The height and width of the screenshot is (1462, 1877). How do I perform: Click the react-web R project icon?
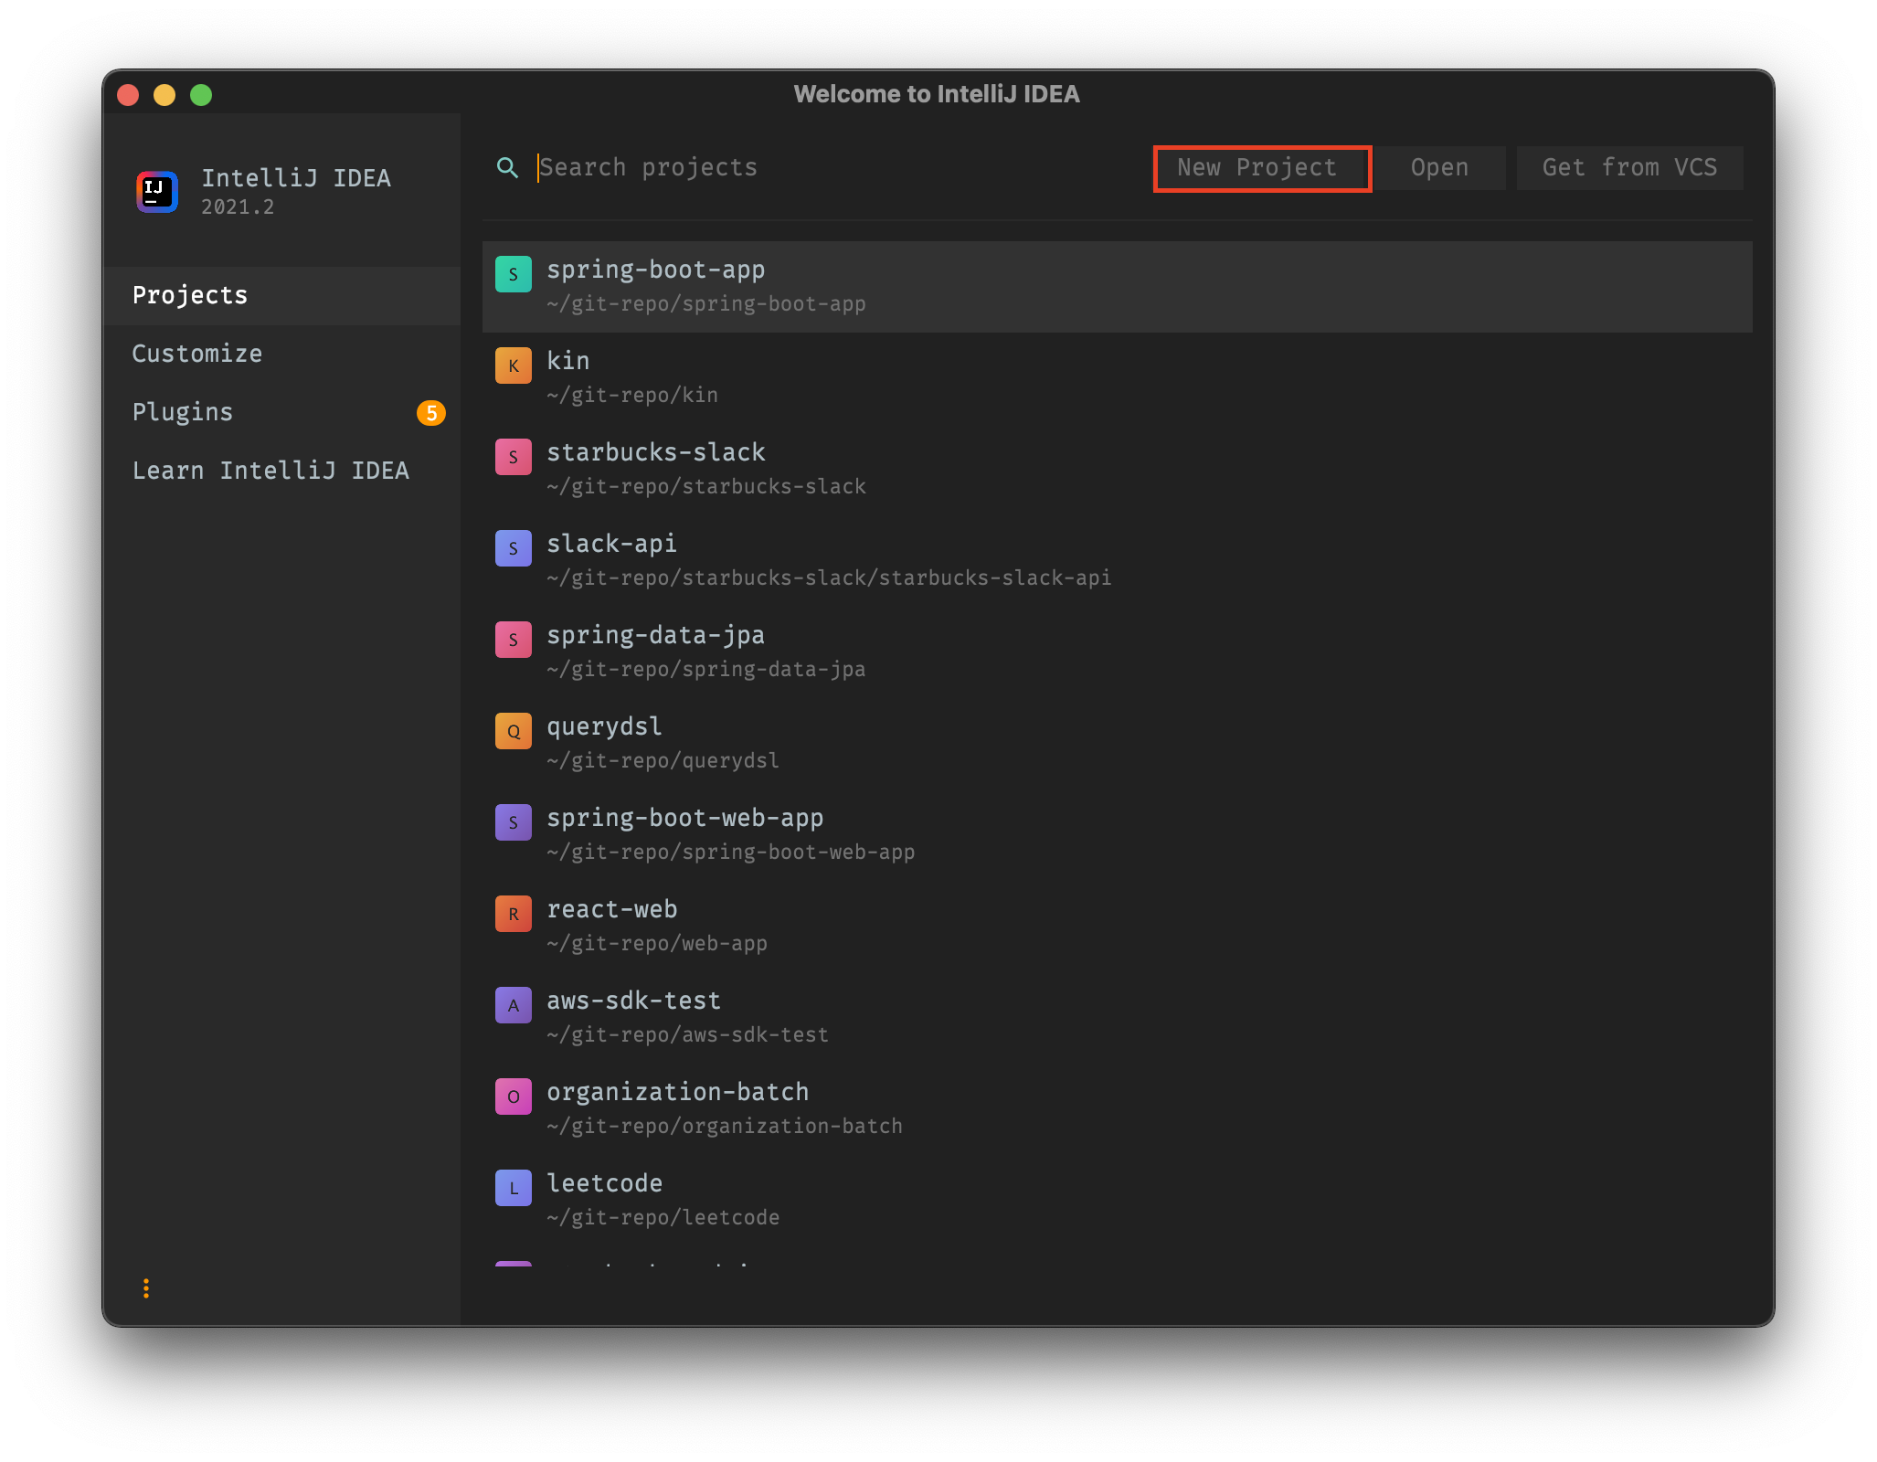click(514, 914)
